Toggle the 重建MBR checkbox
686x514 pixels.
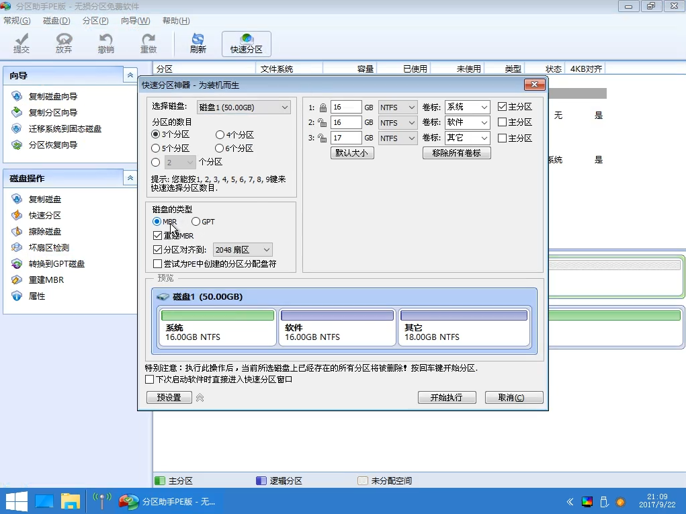tap(158, 236)
